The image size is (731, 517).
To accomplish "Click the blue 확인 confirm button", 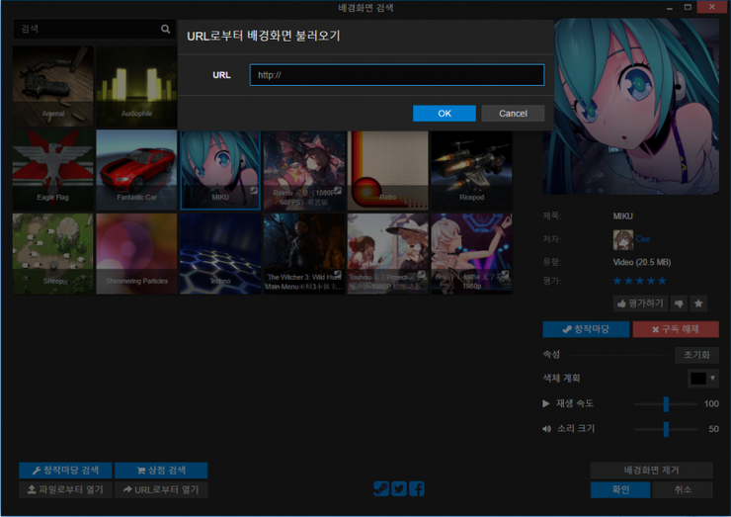I will 620,490.
